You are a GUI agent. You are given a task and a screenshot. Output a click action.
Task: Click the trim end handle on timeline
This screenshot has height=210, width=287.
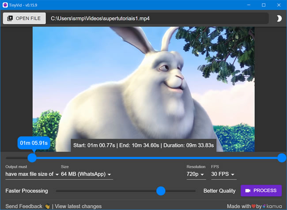(x=282, y=158)
